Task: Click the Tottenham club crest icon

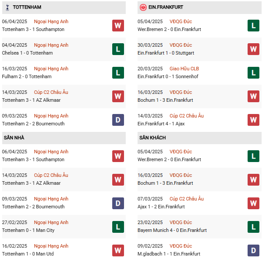Action: tap(7, 7)
